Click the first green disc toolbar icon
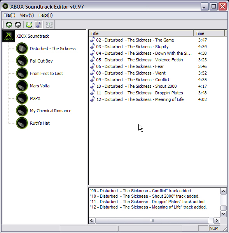The width and height of the screenshot is (229, 233). coord(9,25)
